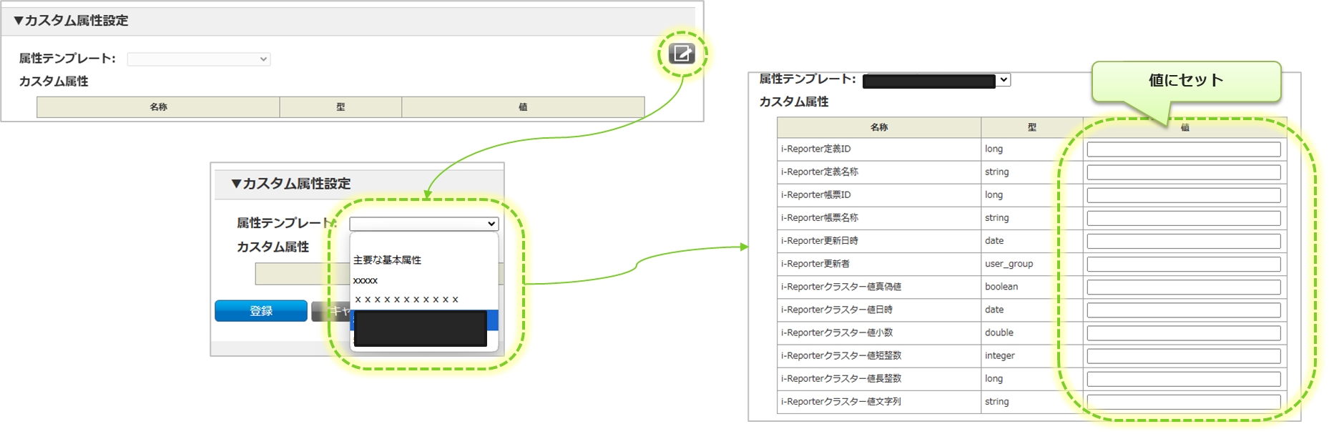This screenshot has width=1329, height=434.
Task: Click the value field for i-Reporter更新者
Action: (x=1184, y=264)
